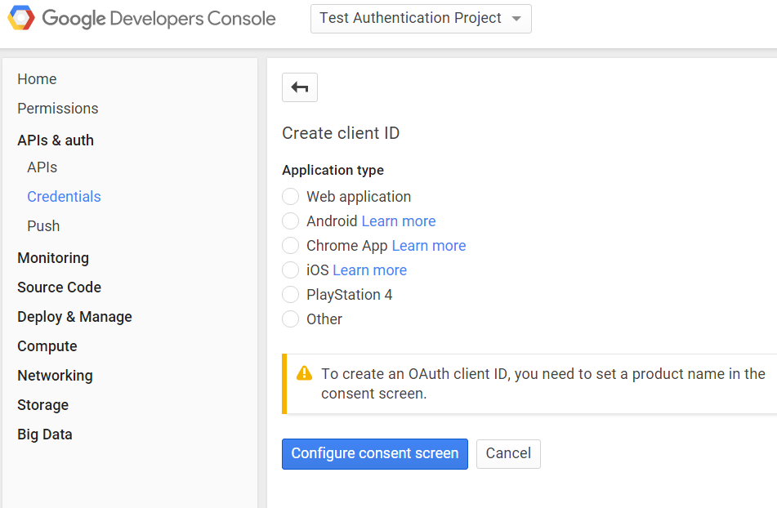Select the Android application type

[291, 221]
